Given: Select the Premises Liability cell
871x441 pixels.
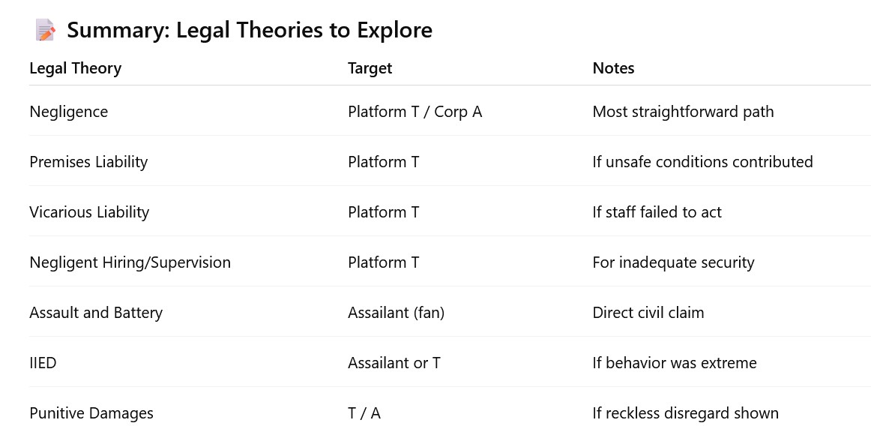Looking at the screenshot, I should 88,162.
